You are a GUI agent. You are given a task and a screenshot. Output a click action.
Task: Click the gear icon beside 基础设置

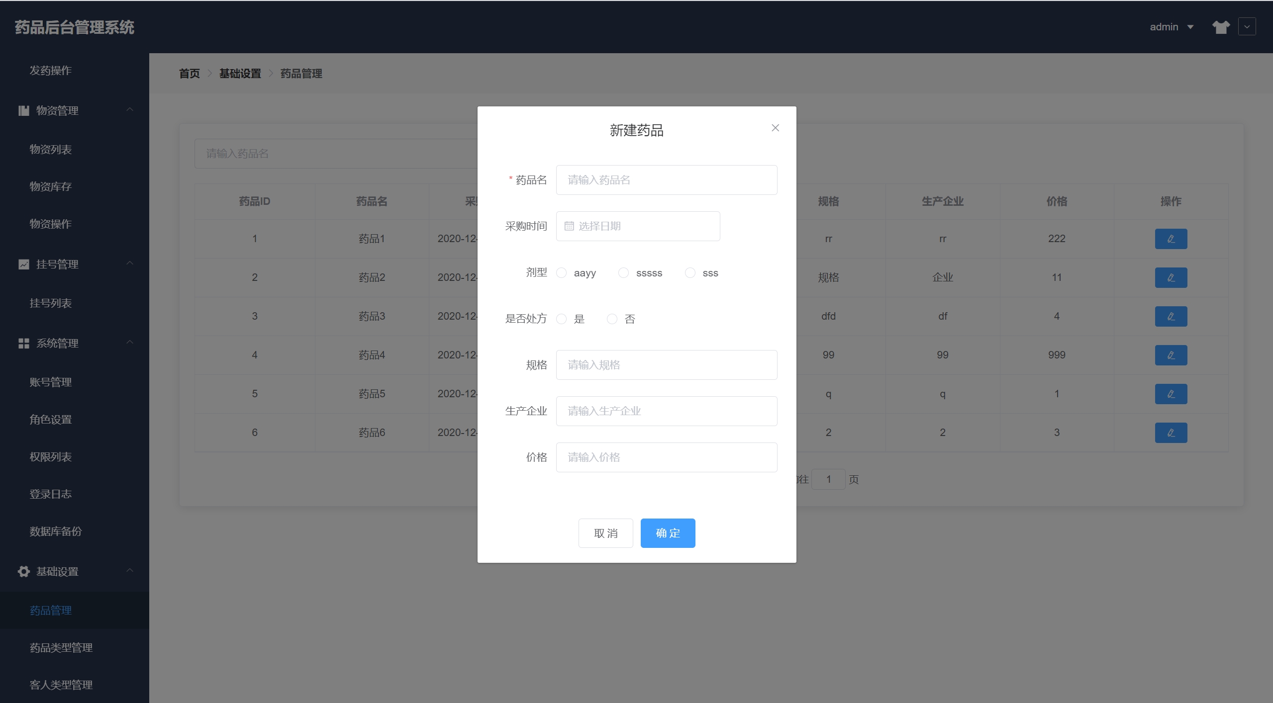point(23,571)
